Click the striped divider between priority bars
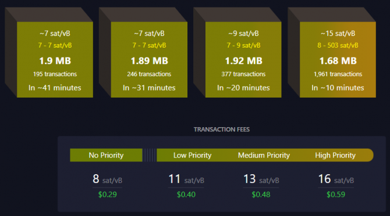Screen dimensions: 390x216 click(x=150, y=155)
